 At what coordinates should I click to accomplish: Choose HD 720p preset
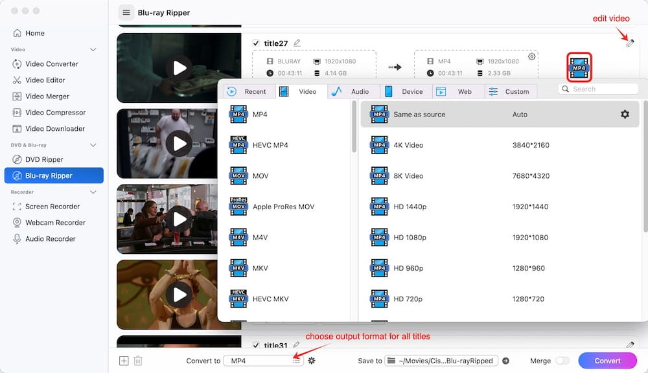(500, 299)
